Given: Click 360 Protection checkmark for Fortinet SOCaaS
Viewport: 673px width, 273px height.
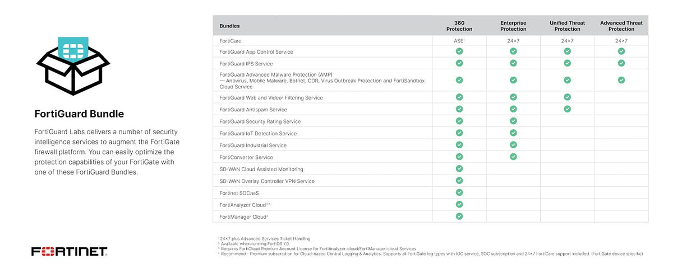Looking at the screenshot, I should tap(459, 192).
